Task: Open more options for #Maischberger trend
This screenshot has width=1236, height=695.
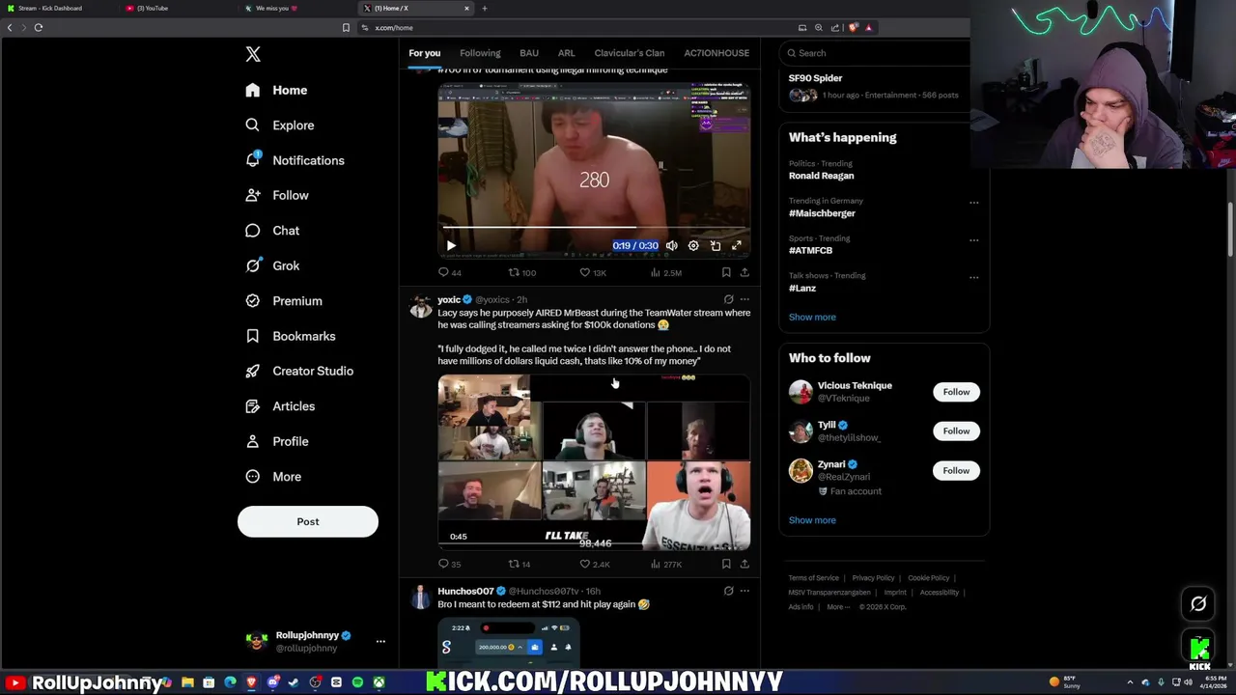Action: tap(973, 203)
